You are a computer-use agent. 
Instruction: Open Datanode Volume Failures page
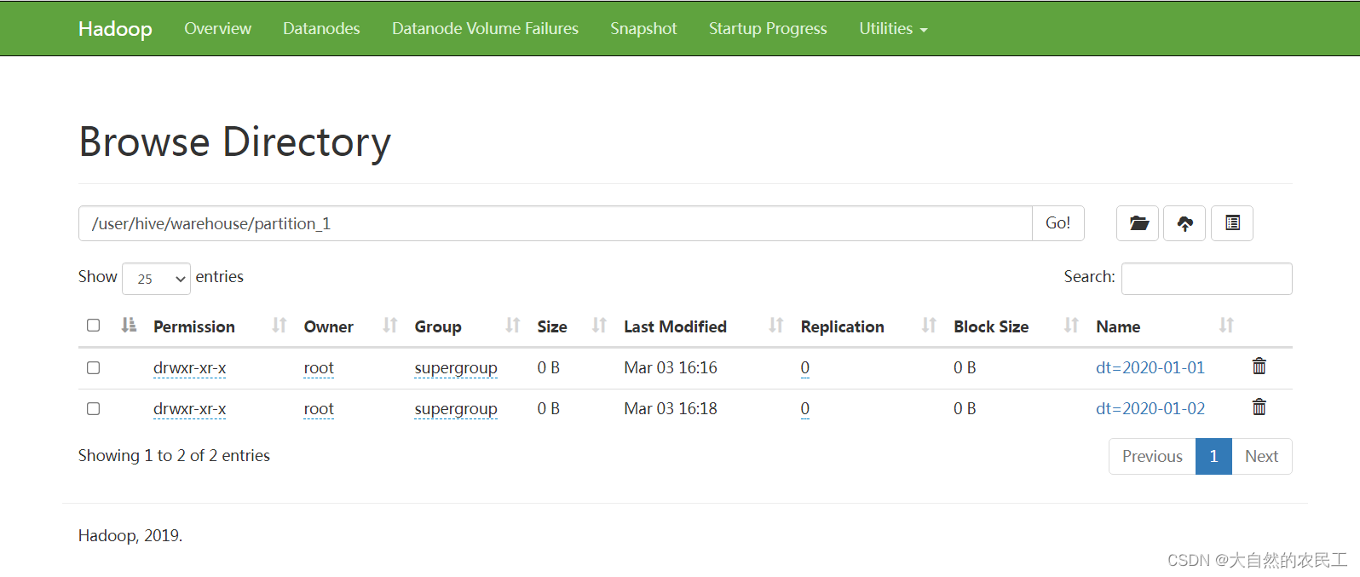click(x=485, y=28)
